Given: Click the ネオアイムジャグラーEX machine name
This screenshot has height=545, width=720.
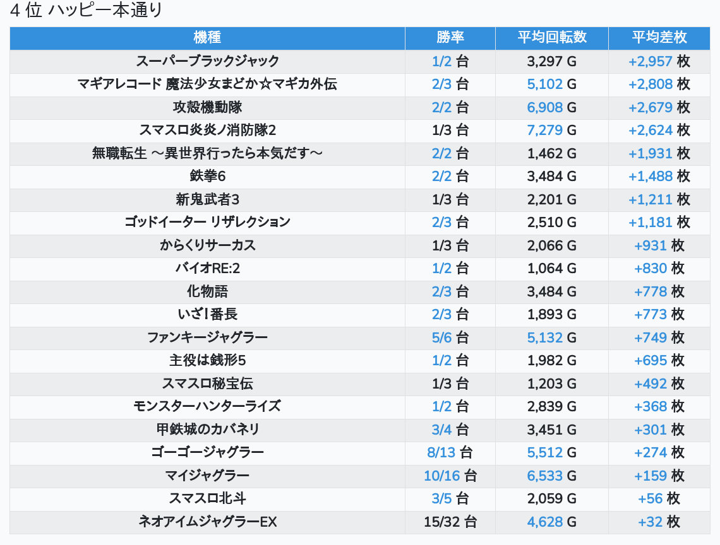Looking at the screenshot, I should (207, 522).
